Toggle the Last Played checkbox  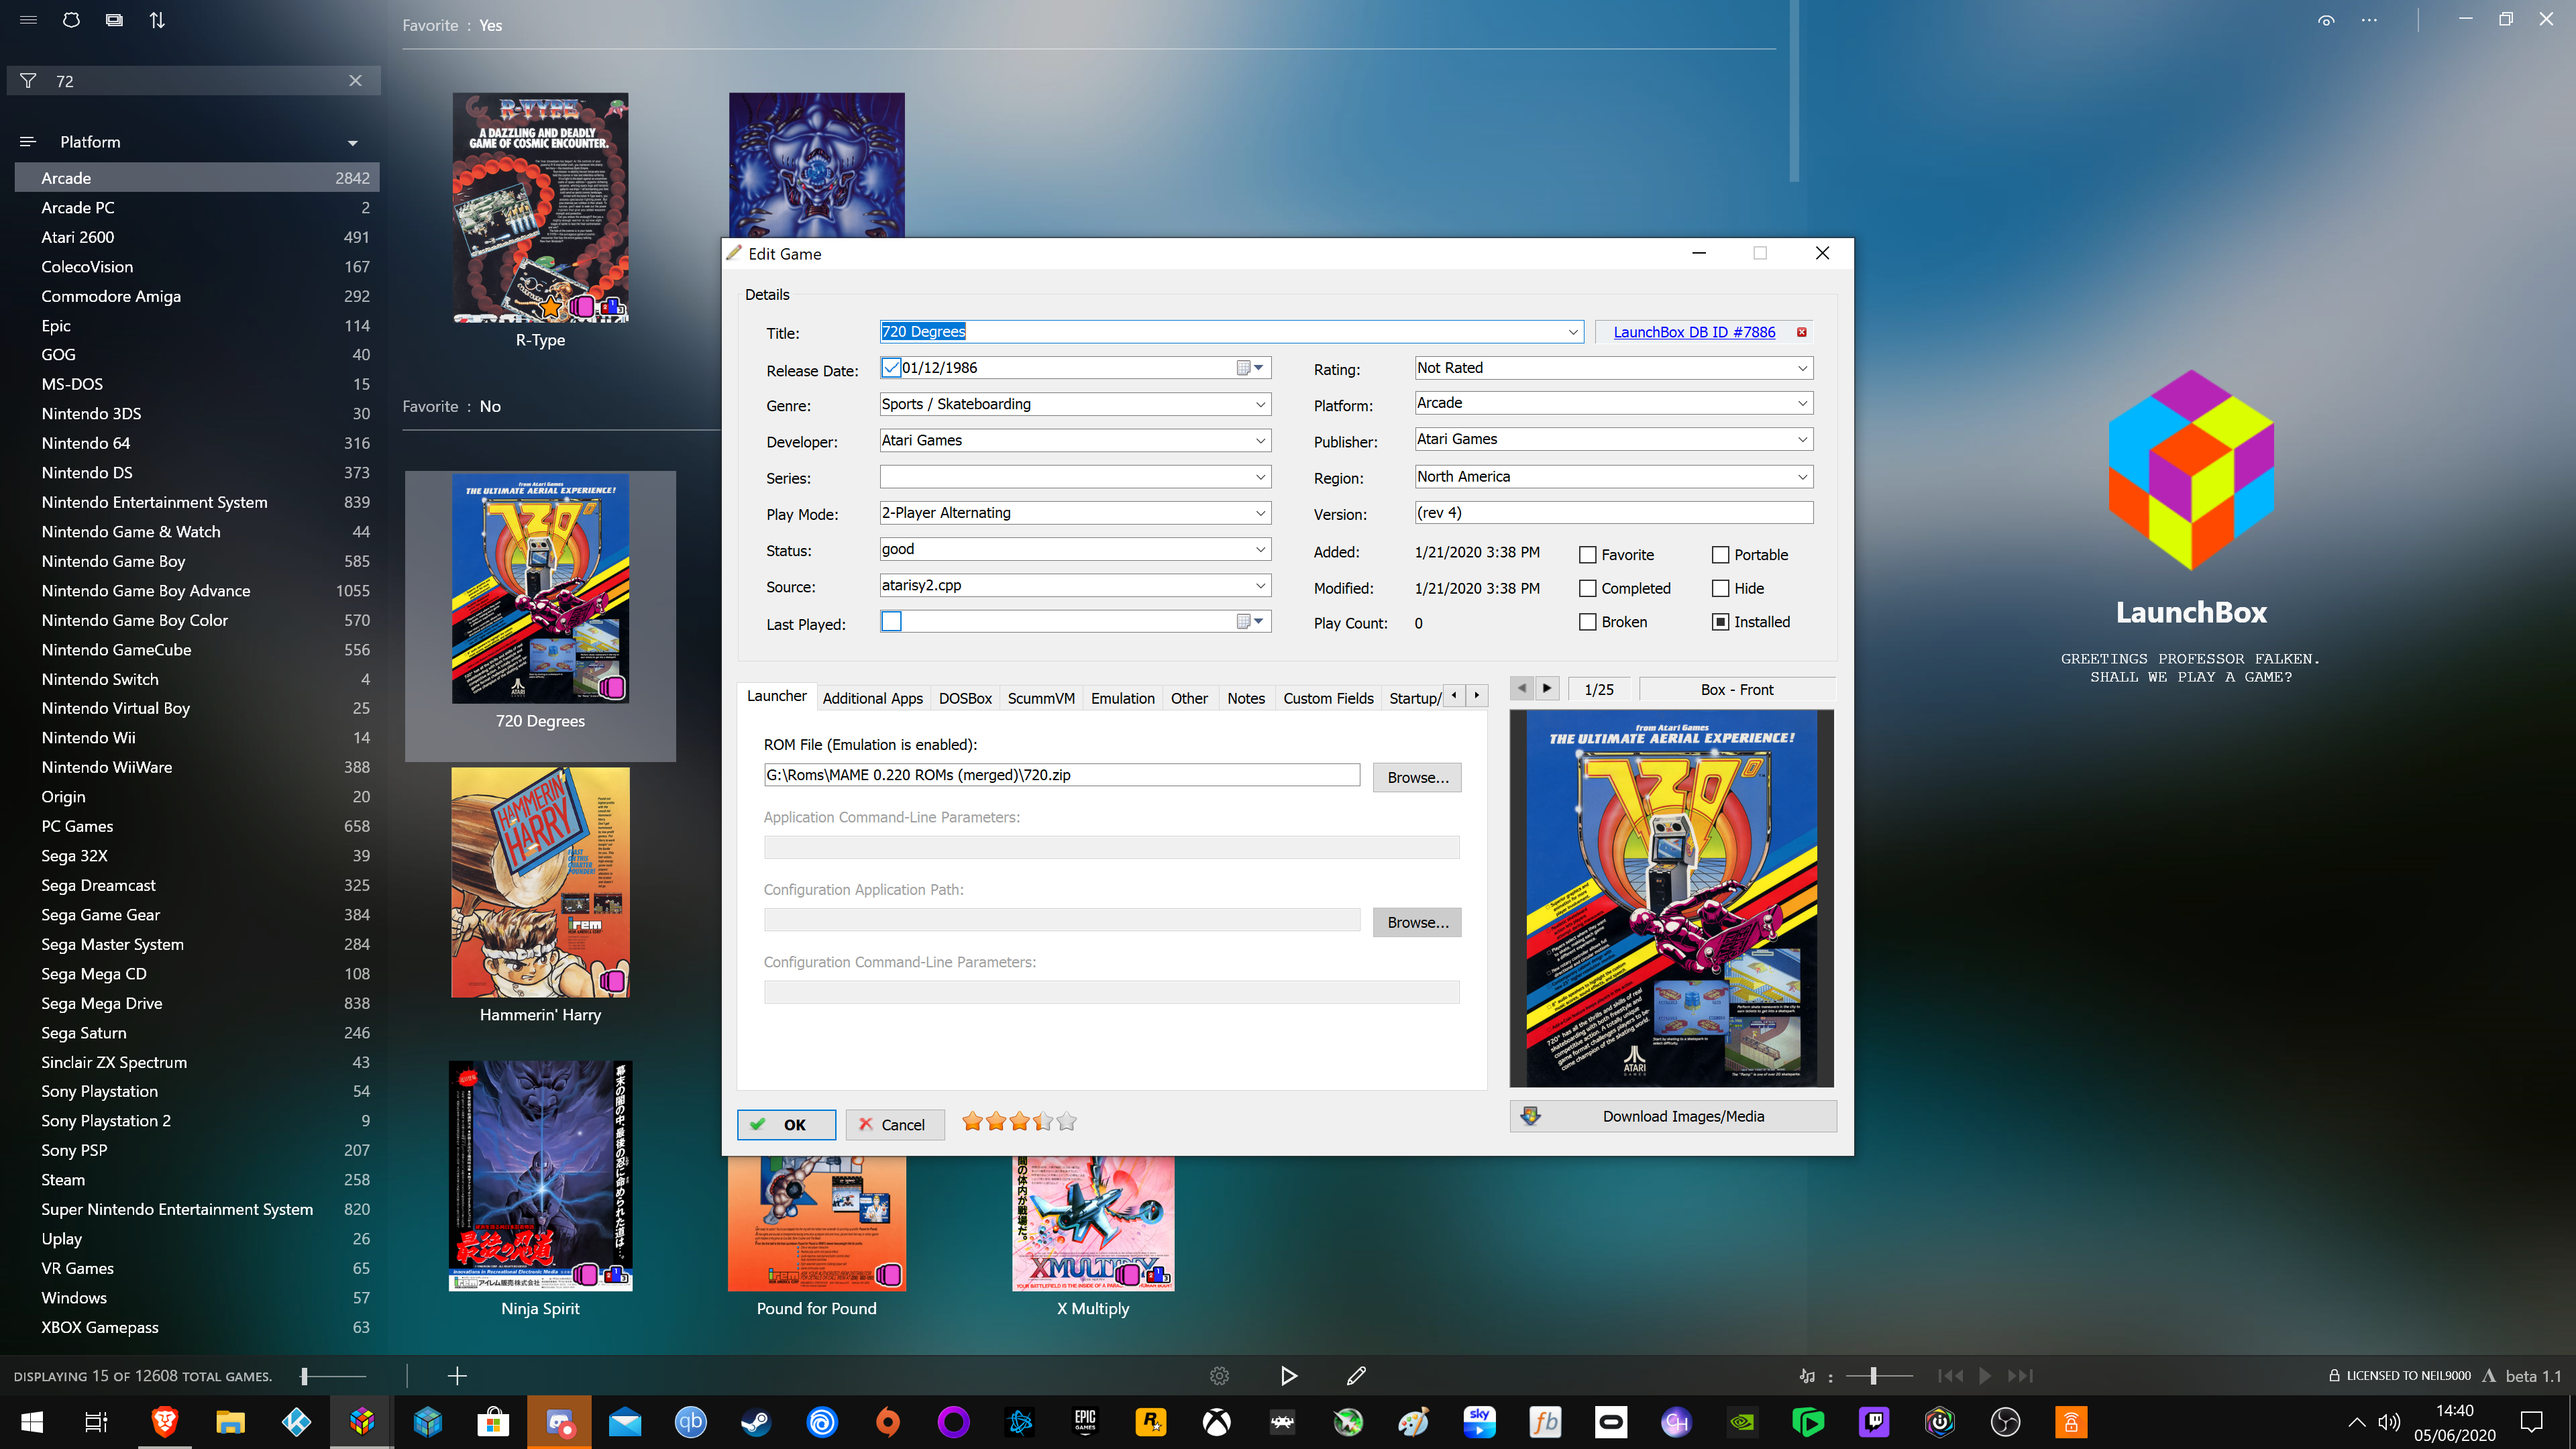point(891,622)
